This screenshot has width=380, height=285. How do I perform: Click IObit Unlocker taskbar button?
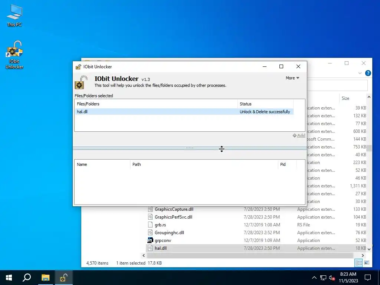(x=63, y=278)
